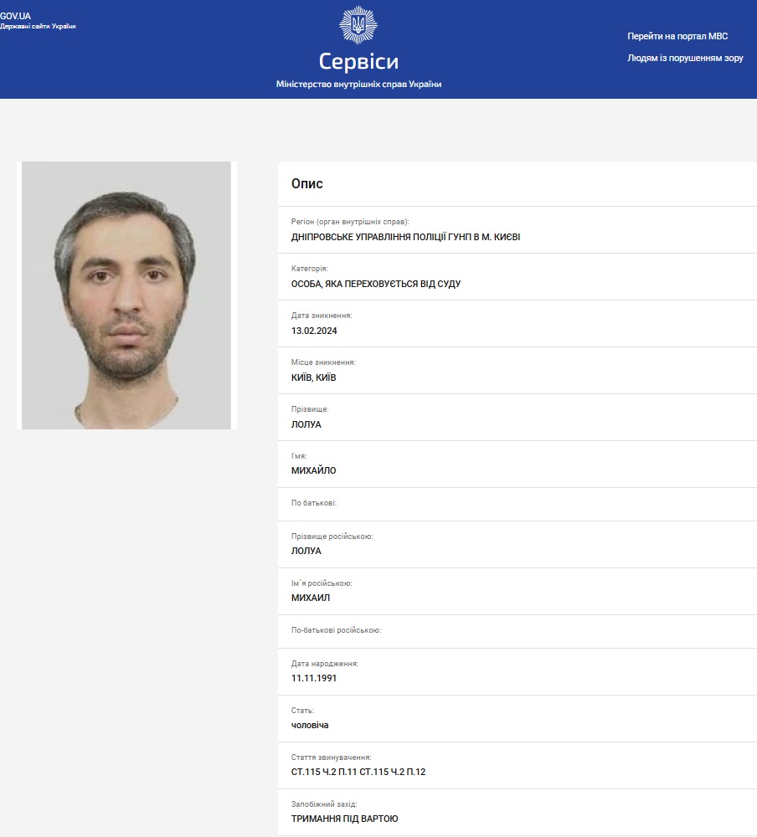Screen dimensions: 757x837
Task: Open the wanted person's photo thumbnail
Action: 126,295
